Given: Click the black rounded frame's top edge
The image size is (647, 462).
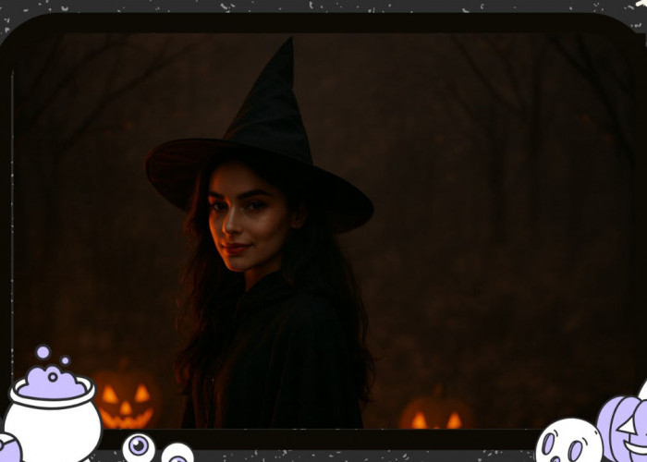Looking at the screenshot, I should click(x=323, y=22).
